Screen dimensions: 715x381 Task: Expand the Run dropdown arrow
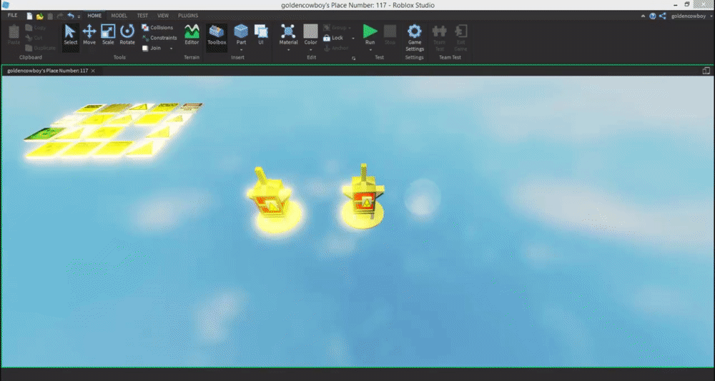pyautogui.click(x=370, y=49)
